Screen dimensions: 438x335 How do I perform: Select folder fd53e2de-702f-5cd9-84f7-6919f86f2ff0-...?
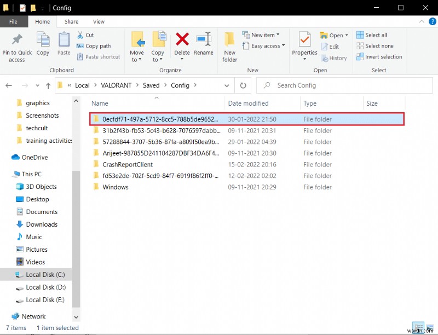[x=247, y=176]
